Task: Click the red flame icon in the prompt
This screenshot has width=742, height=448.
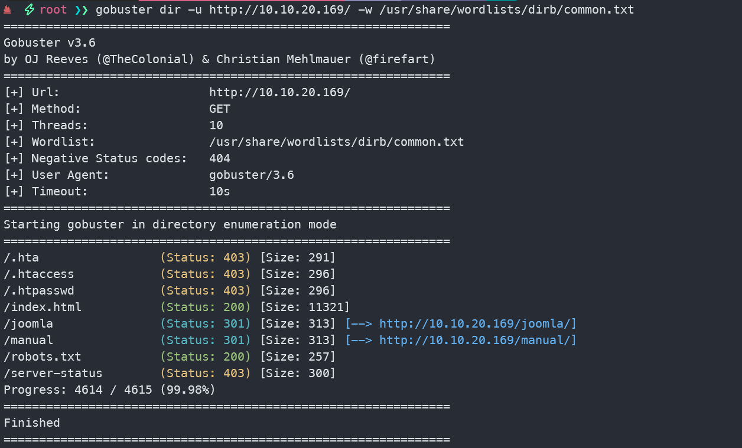Action: point(8,10)
